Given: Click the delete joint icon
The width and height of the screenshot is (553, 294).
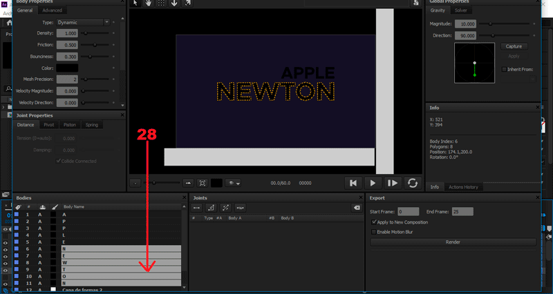Looking at the screenshot, I should coord(357,208).
